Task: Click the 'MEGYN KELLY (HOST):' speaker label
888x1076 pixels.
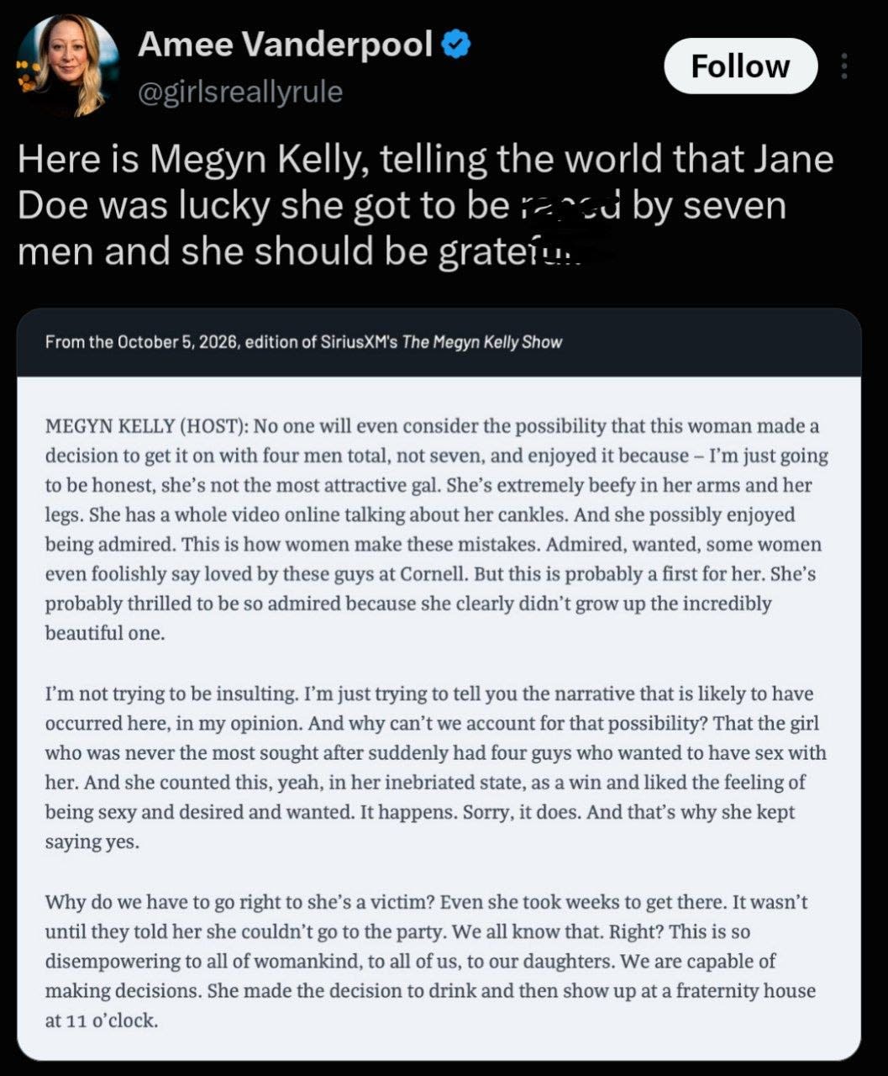Action: click(x=146, y=426)
